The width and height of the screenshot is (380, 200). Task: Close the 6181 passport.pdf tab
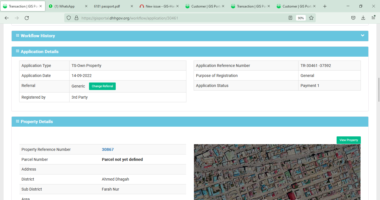pyautogui.click(x=132, y=6)
